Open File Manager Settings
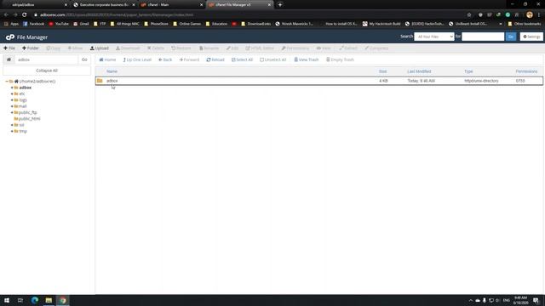 pyautogui.click(x=531, y=37)
